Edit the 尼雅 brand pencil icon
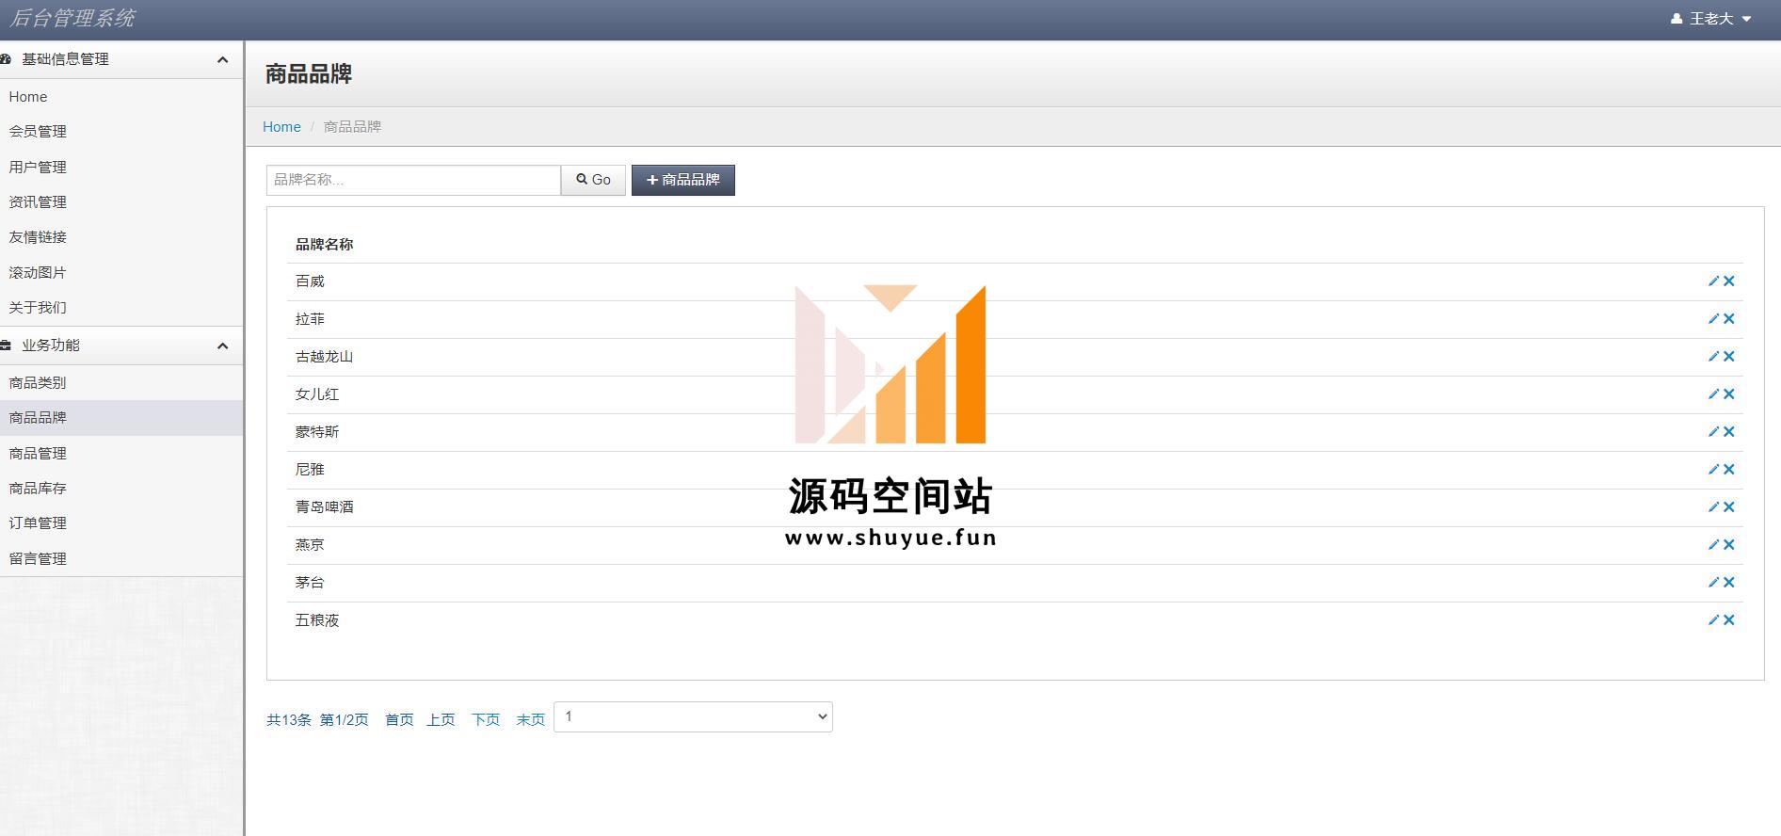This screenshot has height=836, width=1781. coord(1713,470)
